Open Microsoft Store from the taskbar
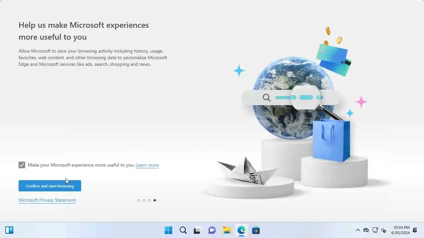 point(256,230)
